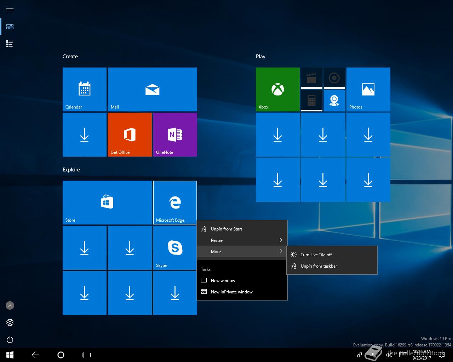Open Settings from the gear icon
The width and height of the screenshot is (453, 362).
point(10,322)
